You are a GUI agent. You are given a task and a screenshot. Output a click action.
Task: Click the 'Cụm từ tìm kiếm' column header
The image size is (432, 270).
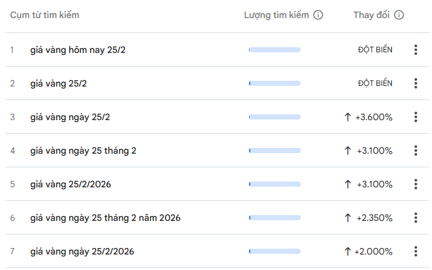coord(45,15)
